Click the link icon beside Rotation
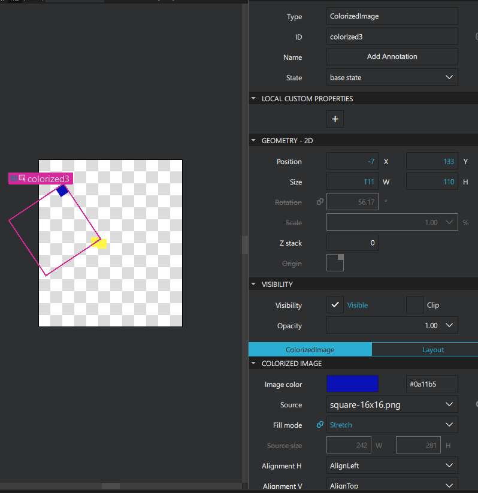Image resolution: width=478 pixels, height=493 pixels. click(x=320, y=202)
